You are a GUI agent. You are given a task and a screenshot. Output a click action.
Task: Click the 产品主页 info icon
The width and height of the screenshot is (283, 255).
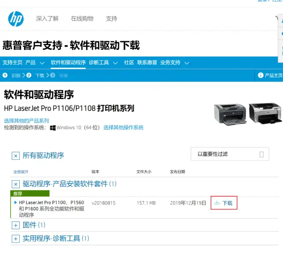(x=261, y=75)
